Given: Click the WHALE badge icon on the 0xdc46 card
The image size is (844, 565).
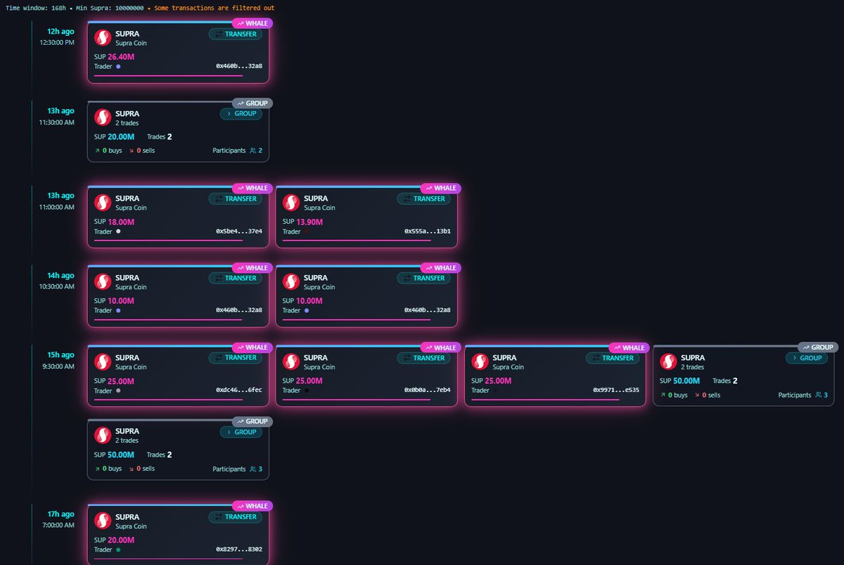Looking at the screenshot, I should 241,347.
